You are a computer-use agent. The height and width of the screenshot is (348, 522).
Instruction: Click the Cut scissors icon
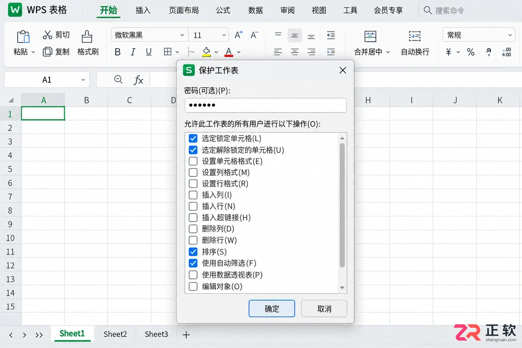(x=47, y=35)
